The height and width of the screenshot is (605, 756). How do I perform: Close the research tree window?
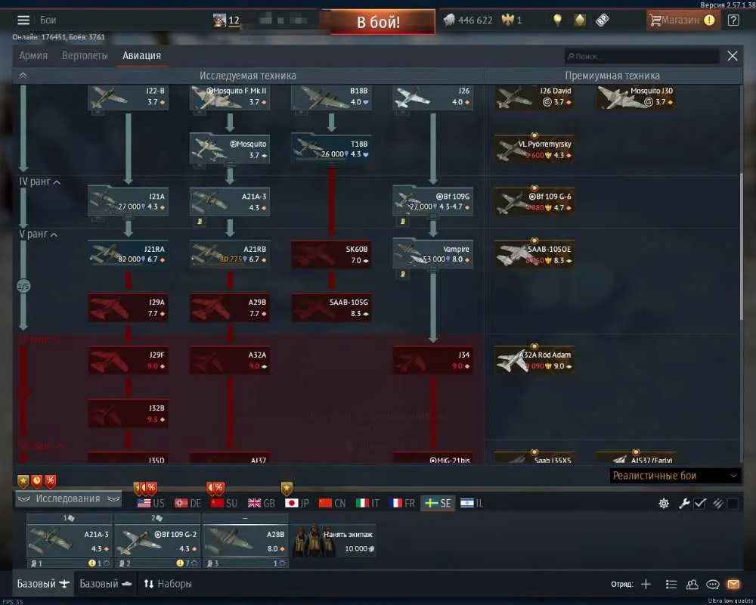coord(733,56)
